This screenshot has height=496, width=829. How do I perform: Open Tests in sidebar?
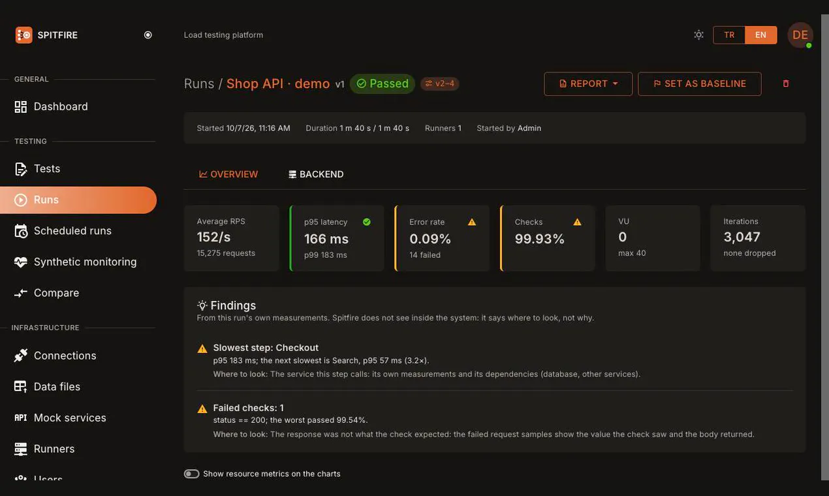click(x=78, y=168)
